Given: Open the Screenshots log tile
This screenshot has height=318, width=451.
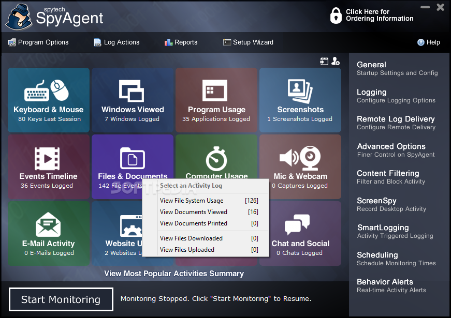Looking at the screenshot, I should point(300,100).
